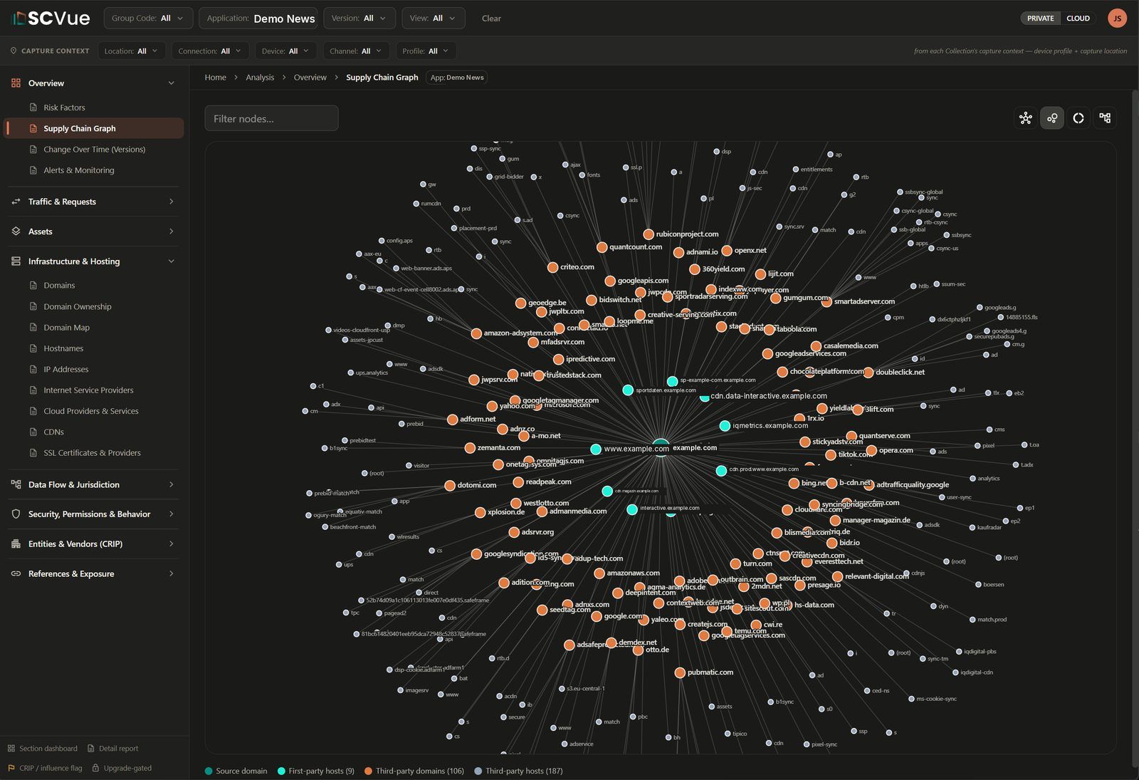The height and width of the screenshot is (780, 1139).
Task: Click the CRIP influence flag icon
Action: point(11,768)
